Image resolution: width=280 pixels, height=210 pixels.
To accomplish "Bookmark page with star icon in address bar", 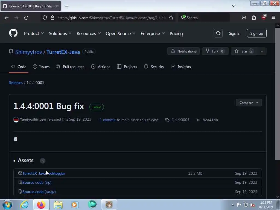I will tap(171, 17).
